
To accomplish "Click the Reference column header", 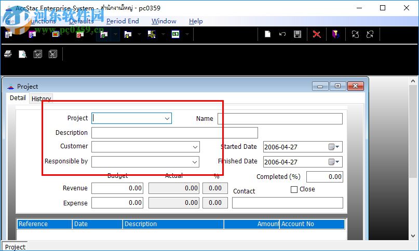I will pos(45,224).
